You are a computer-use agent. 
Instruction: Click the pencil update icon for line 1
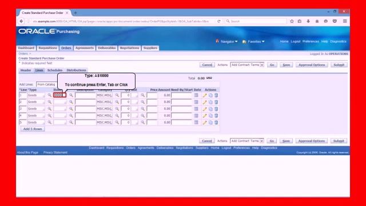(205, 96)
